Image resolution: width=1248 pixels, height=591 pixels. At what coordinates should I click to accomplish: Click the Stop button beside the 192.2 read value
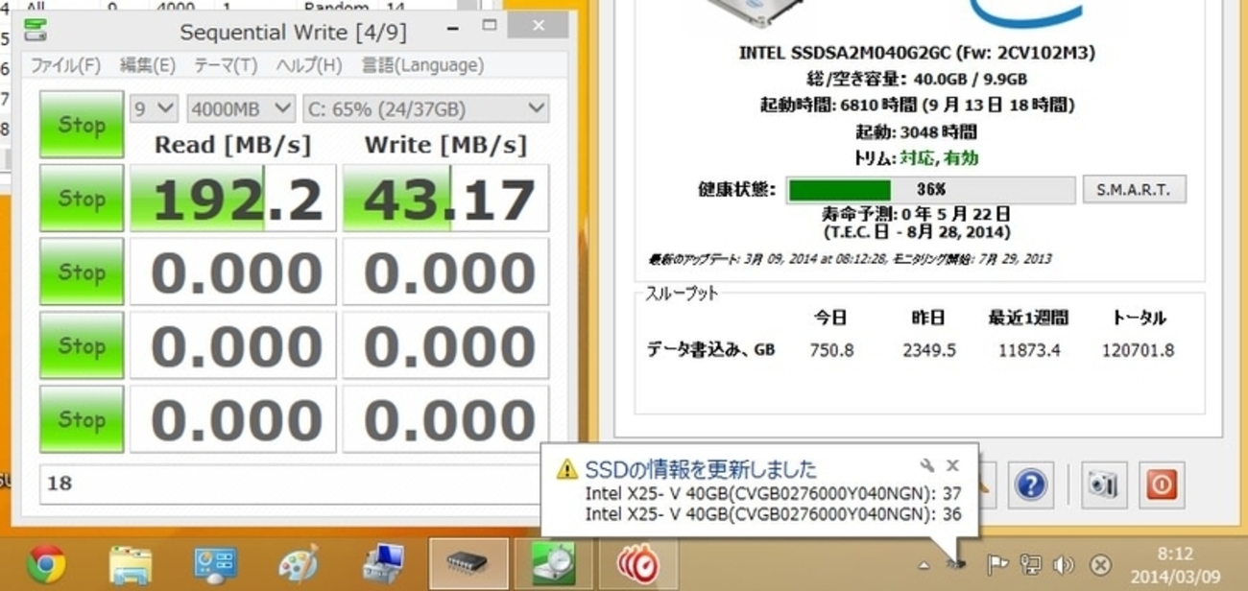click(x=82, y=199)
